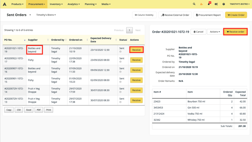252x142 pixels.
Task: Open the Procurement menu
Action: point(37,4)
